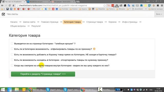The image size is (164, 92).
Task: Switch to the Входящие Gmail tab
Action: [x=63, y=2]
